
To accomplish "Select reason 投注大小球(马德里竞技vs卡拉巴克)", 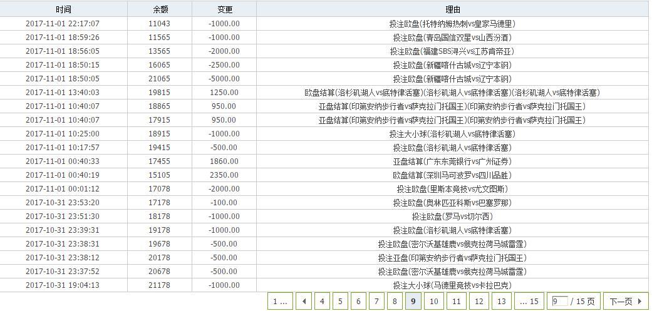I will pyautogui.click(x=452, y=286).
